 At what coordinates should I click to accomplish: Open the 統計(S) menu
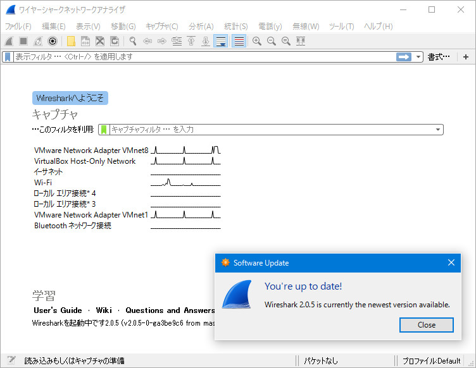click(236, 27)
